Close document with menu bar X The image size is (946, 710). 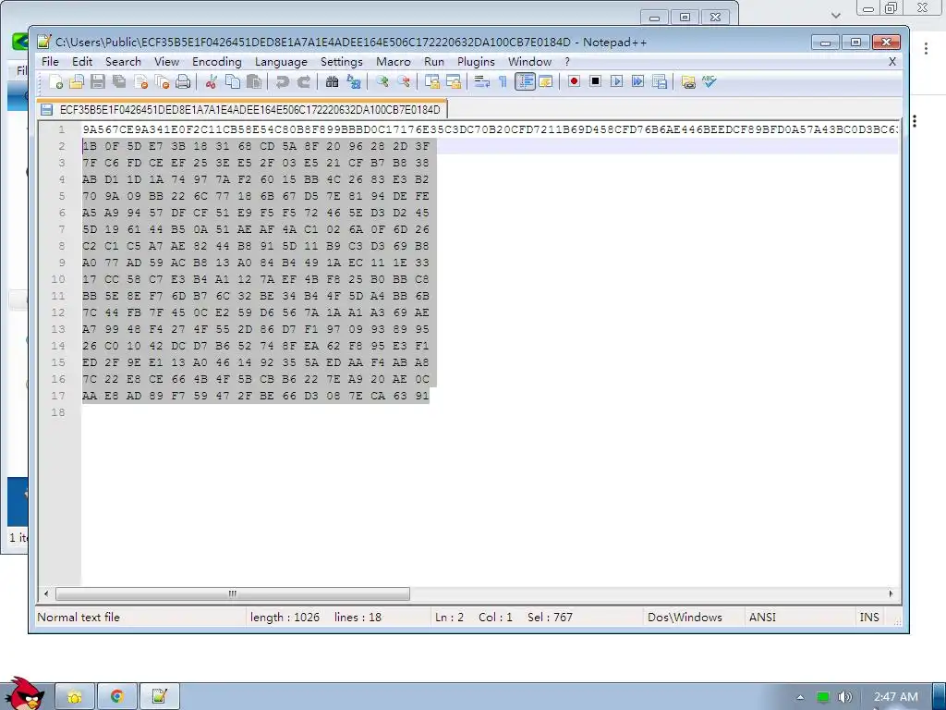pos(892,62)
